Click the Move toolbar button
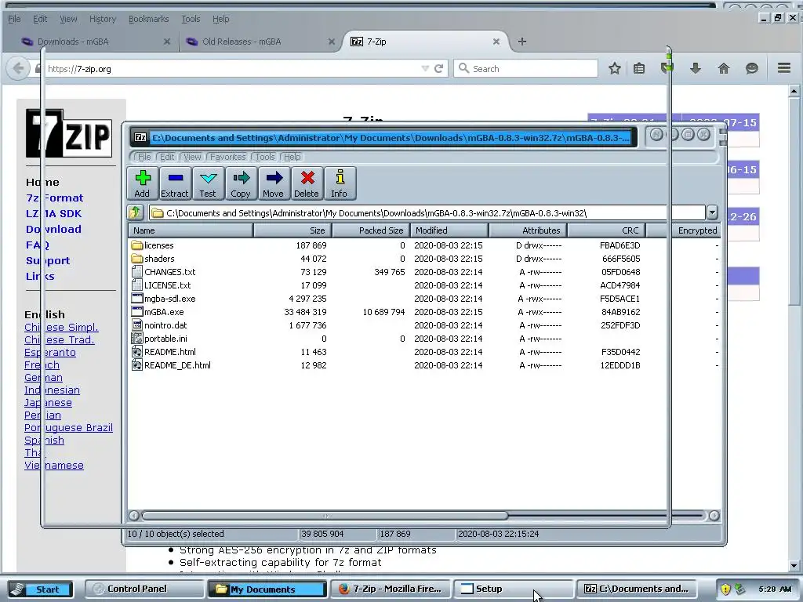This screenshot has height=602, width=803. pos(274,183)
